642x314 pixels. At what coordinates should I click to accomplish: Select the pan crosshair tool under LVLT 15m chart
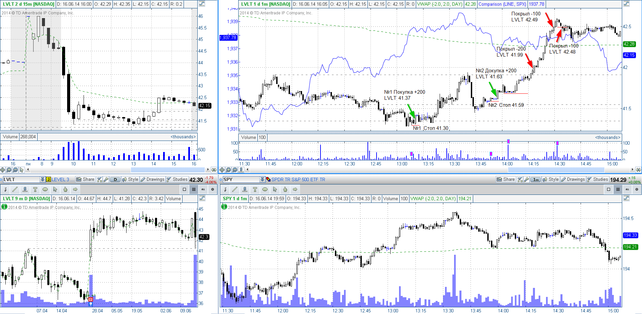click(x=3, y=170)
